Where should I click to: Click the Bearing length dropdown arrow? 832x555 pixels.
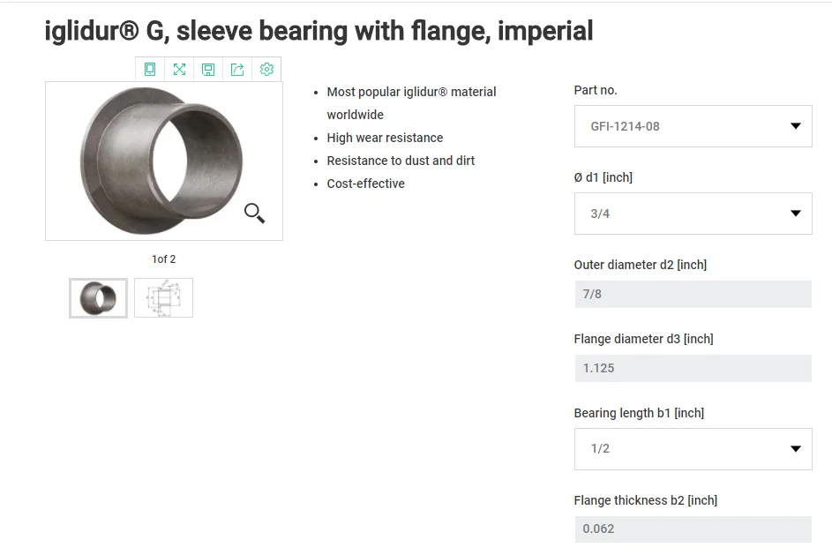pyautogui.click(x=795, y=448)
